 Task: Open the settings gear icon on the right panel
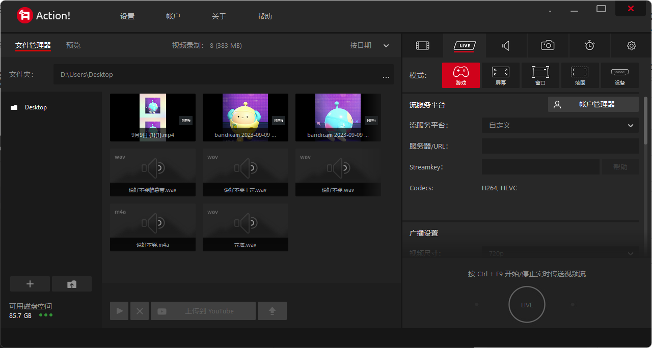pos(631,45)
